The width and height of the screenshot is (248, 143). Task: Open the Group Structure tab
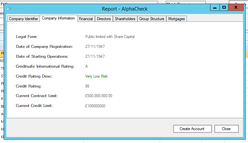152,19
